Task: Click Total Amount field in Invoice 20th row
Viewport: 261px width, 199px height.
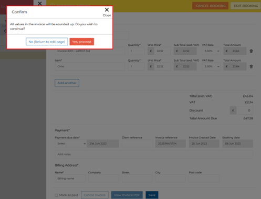Action: coord(235,51)
